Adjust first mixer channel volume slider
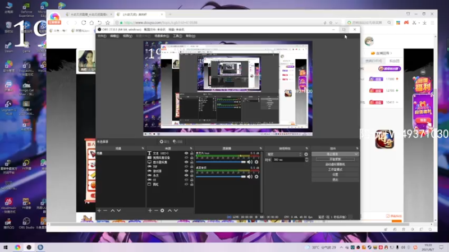The height and width of the screenshot is (252, 449). (221, 162)
